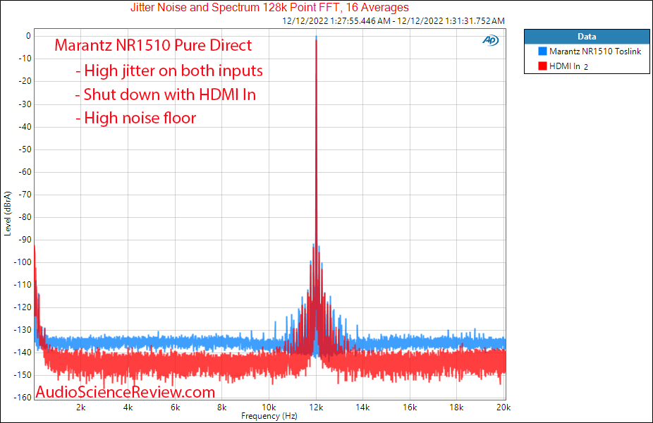Click the '-150' level axis label
This screenshot has width=653, height=423.
pos(23,374)
